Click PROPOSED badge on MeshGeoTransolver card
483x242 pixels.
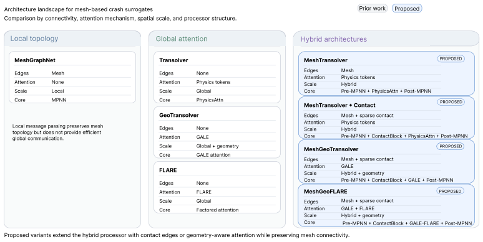(x=451, y=146)
